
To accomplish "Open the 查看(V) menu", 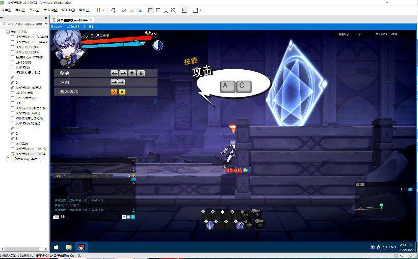I will pos(34,10).
